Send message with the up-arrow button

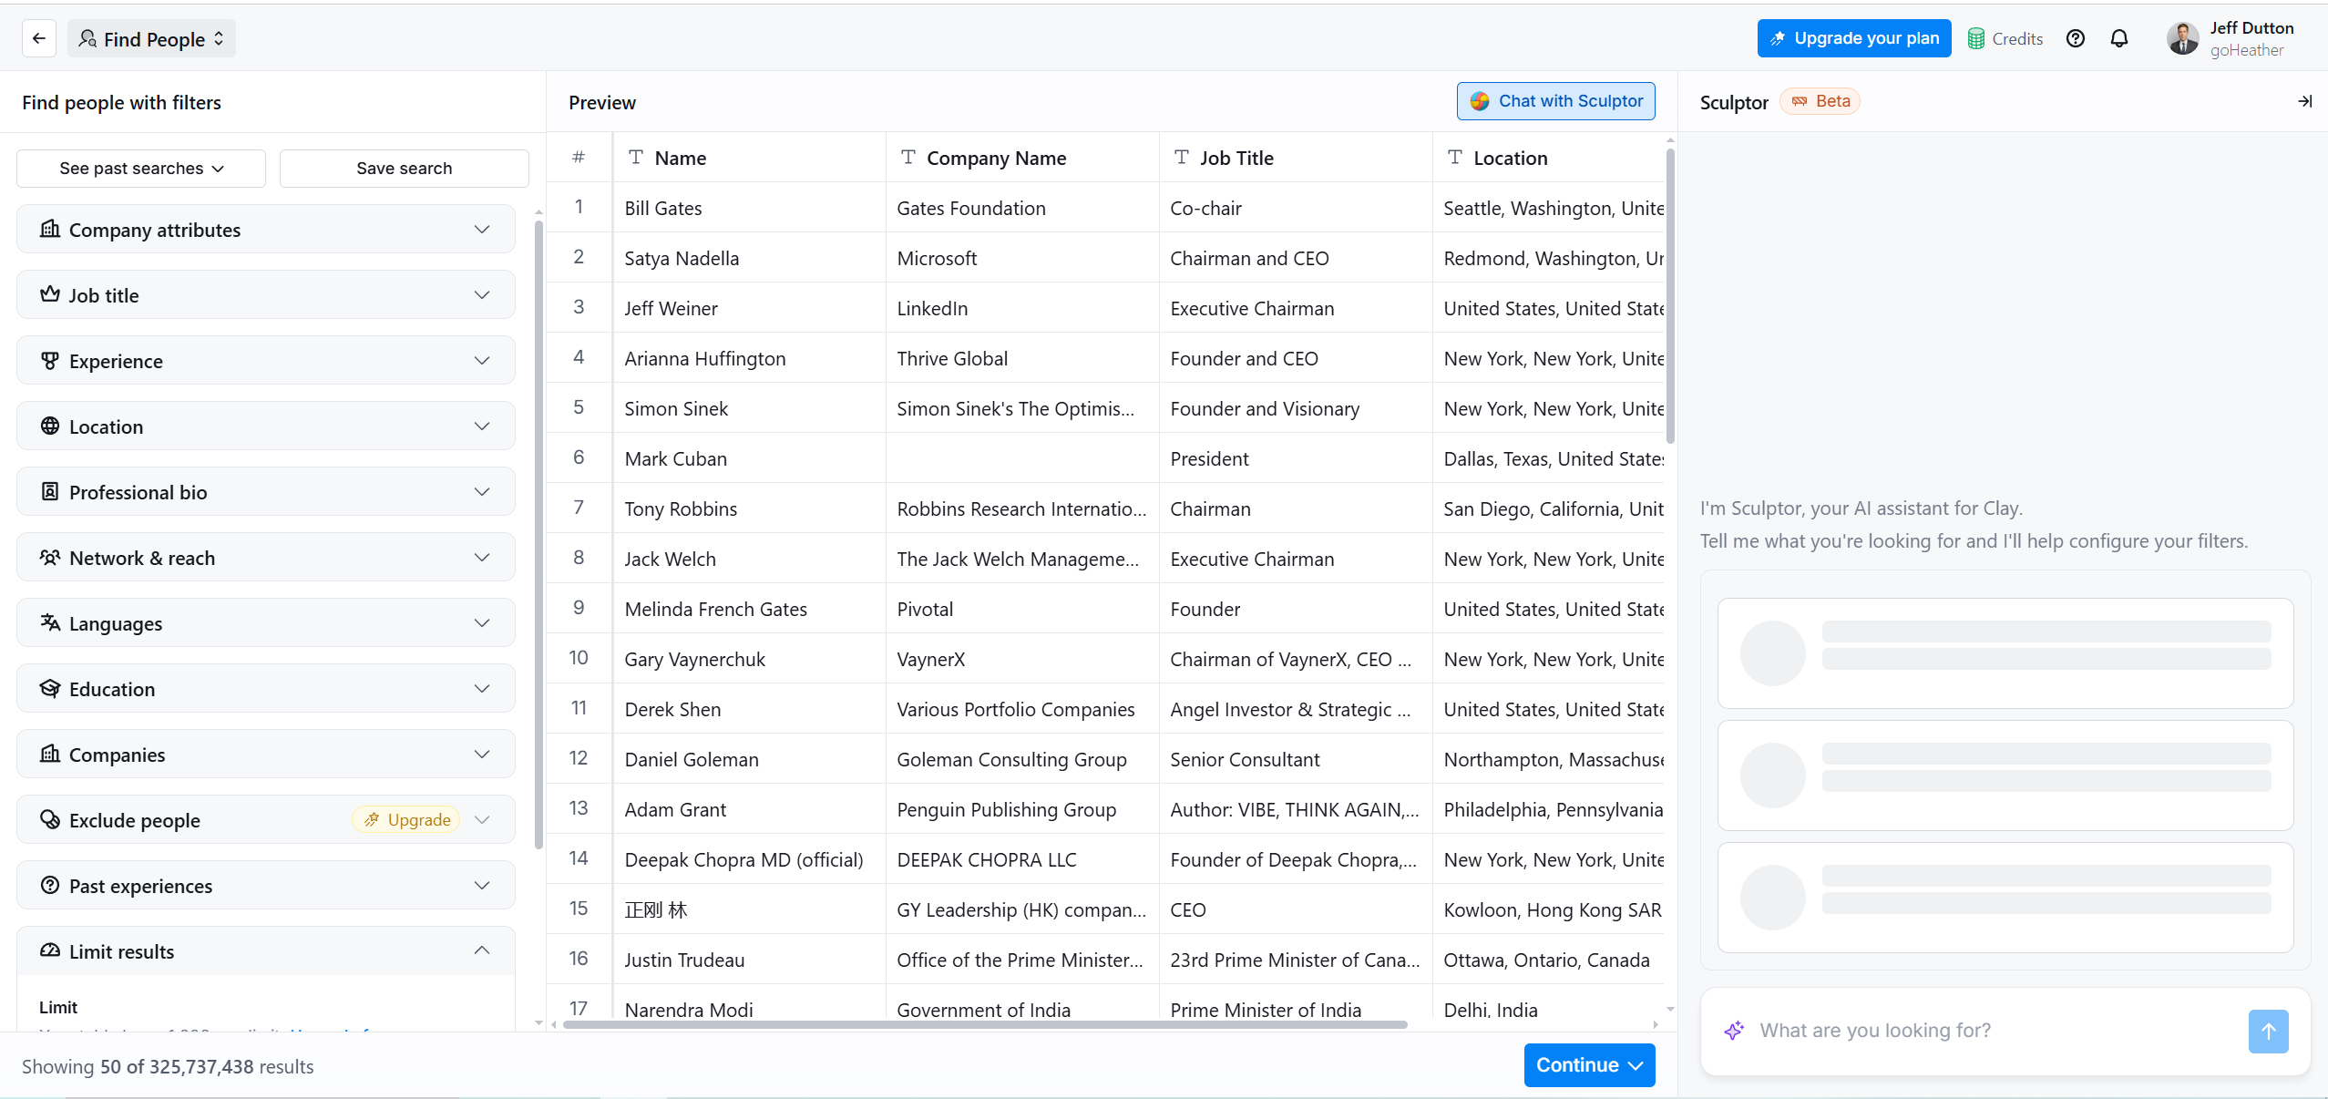pos(2267,1031)
